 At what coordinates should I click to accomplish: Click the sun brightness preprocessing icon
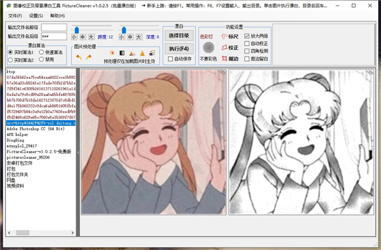[x=112, y=53]
